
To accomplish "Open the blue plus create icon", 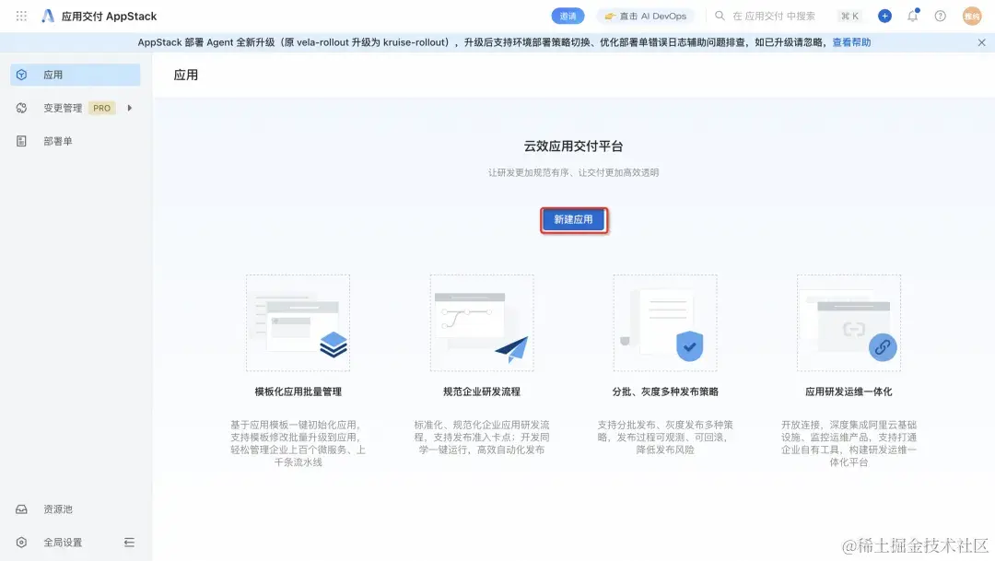I will tap(884, 15).
